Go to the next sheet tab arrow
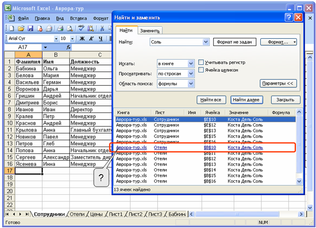This screenshot has width=316, height=228. (x=20, y=214)
